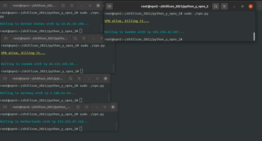Click the vpn1 window title text

[34, 6]
